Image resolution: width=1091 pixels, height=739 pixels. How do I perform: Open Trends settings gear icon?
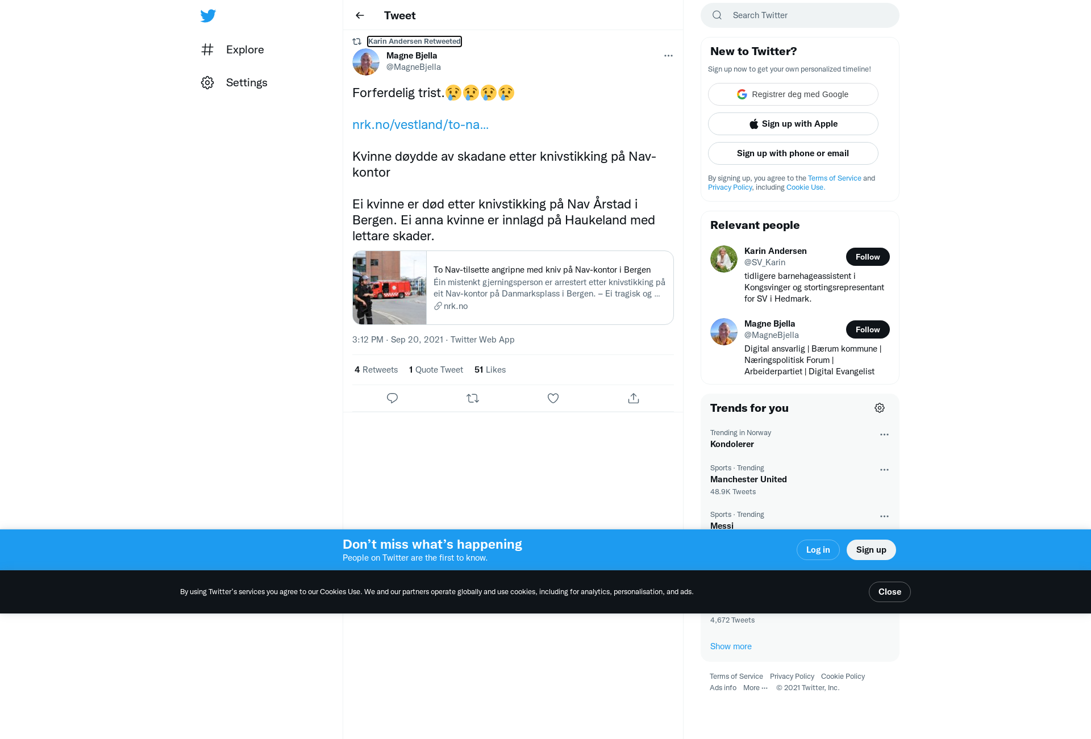pyautogui.click(x=880, y=408)
